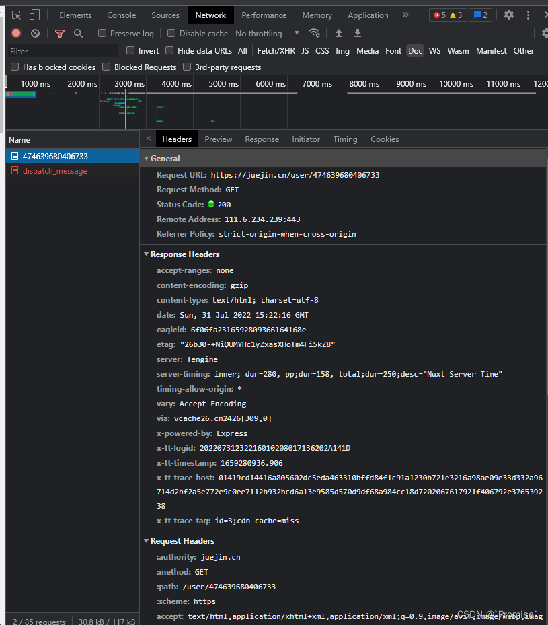Select the Headers tab
548x625 pixels.
pyautogui.click(x=177, y=139)
